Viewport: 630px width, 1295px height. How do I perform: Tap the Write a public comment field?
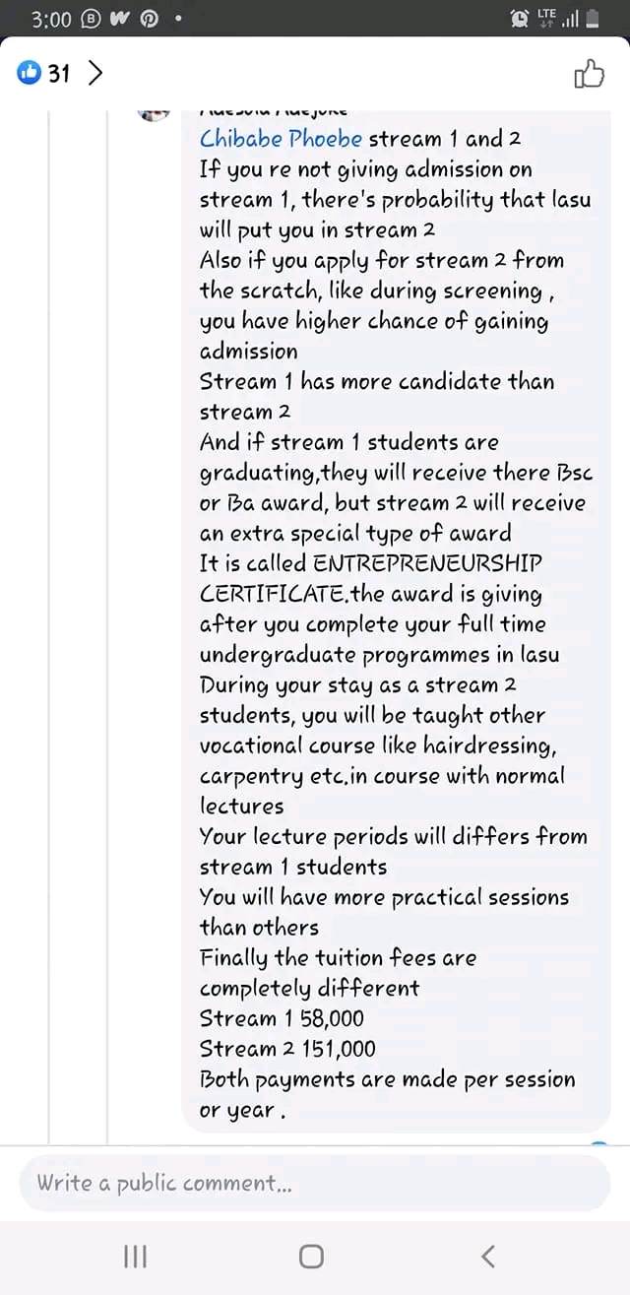point(315,1185)
